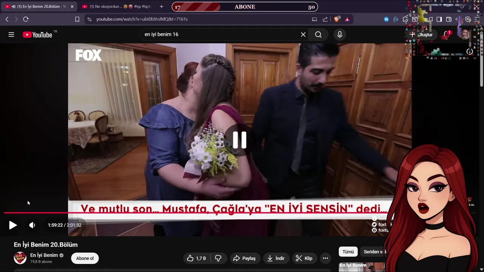
Task: Open the Shazam extension
Action: [x=386, y=19]
